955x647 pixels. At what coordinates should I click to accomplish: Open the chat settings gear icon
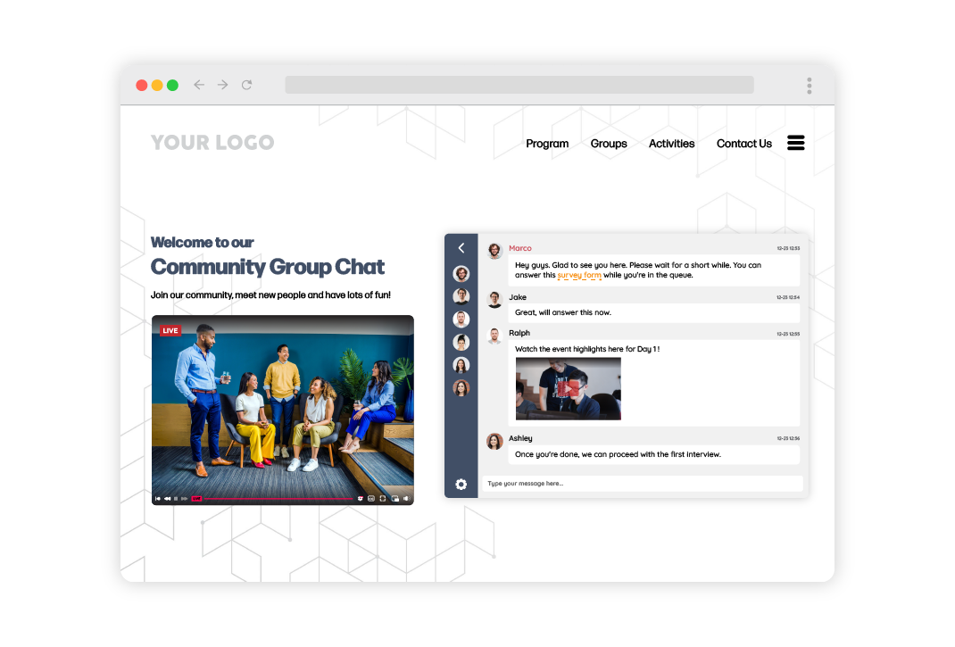(x=461, y=484)
